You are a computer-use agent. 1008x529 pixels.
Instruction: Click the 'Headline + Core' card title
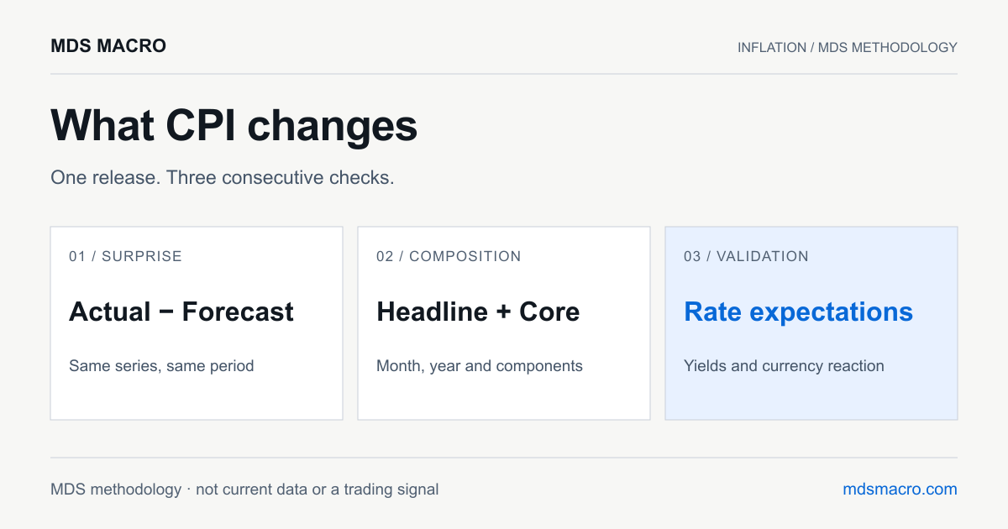(478, 312)
